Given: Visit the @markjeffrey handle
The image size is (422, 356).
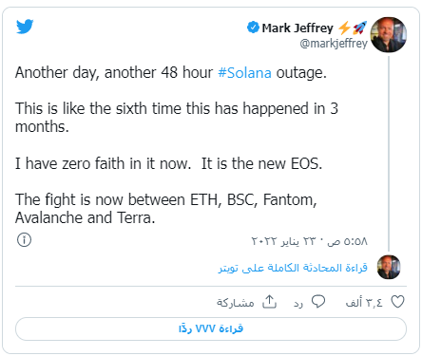Looking at the screenshot, I should 334,43.
